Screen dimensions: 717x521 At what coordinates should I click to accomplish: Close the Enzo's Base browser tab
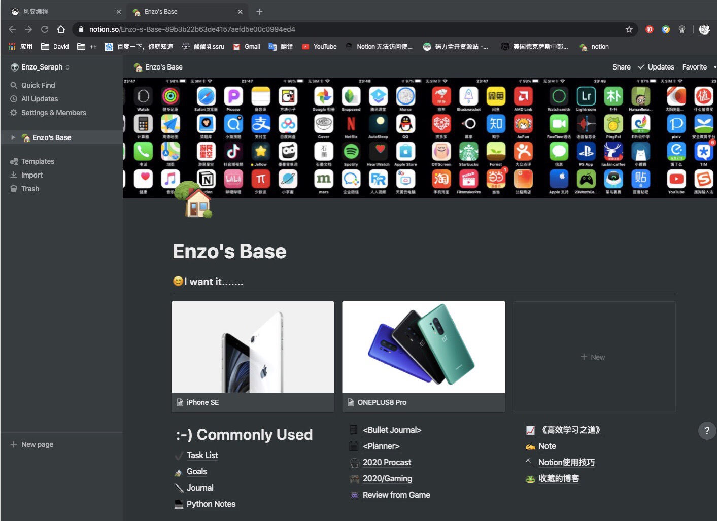click(240, 12)
